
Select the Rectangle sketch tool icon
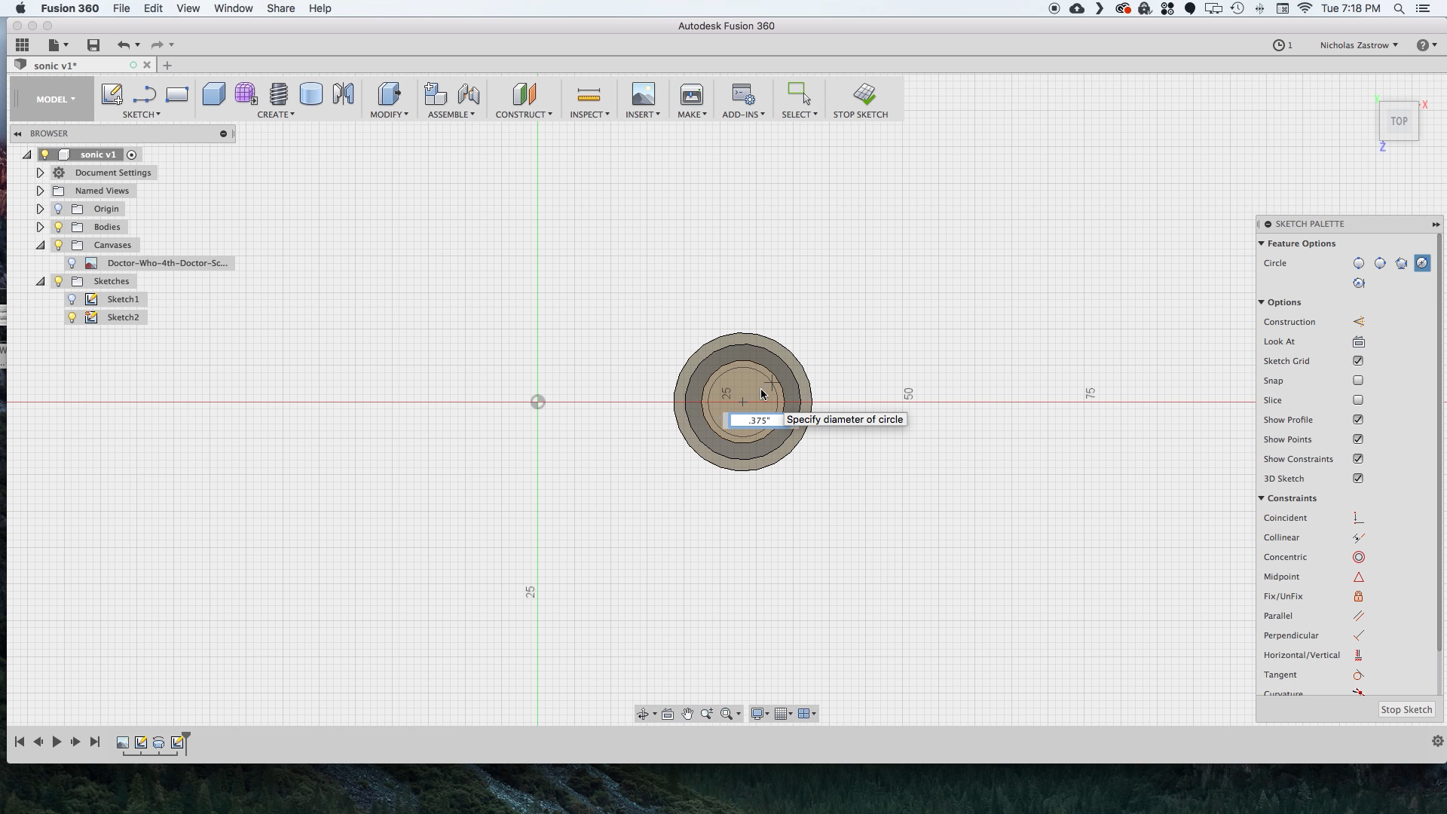(177, 94)
